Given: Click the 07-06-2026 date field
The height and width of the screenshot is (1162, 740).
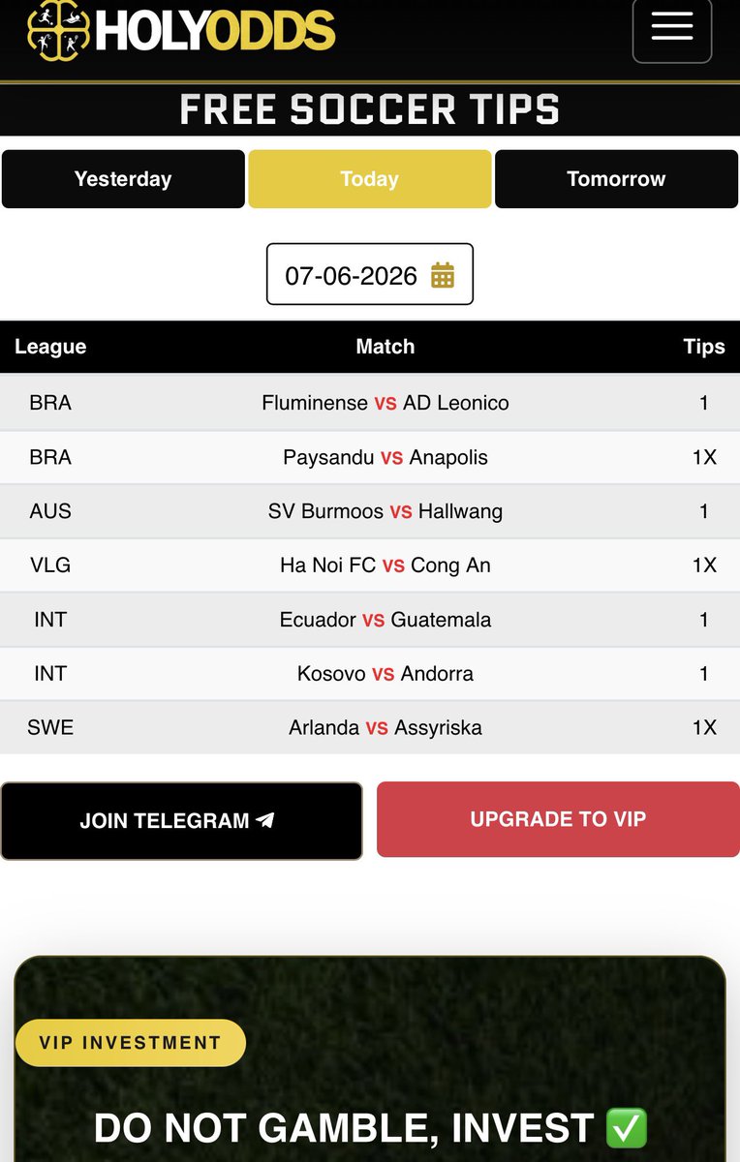Looking at the screenshot, I should click(x=370, y=274).
